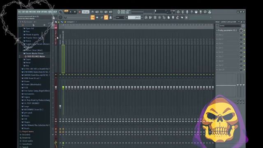Click the highlighted link controller icon
Viewport: 263px width, 148px height.
(106, 17)
